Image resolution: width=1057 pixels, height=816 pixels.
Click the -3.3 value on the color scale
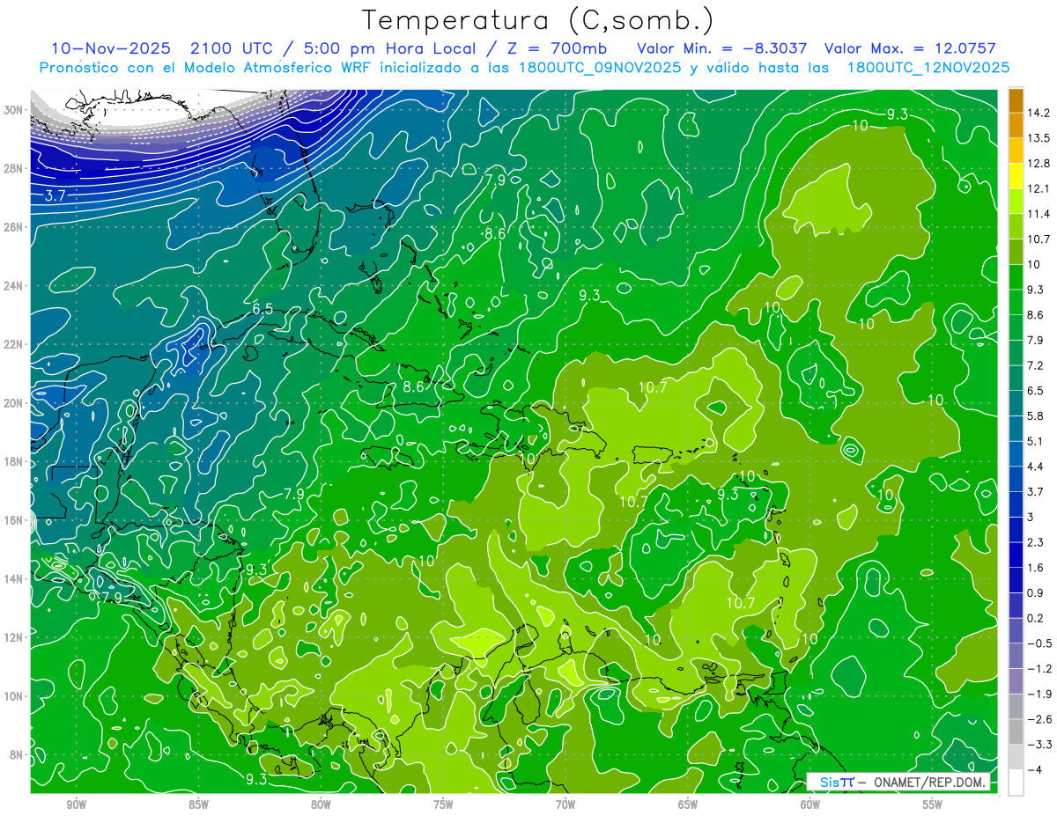(x=1039, y=745)
